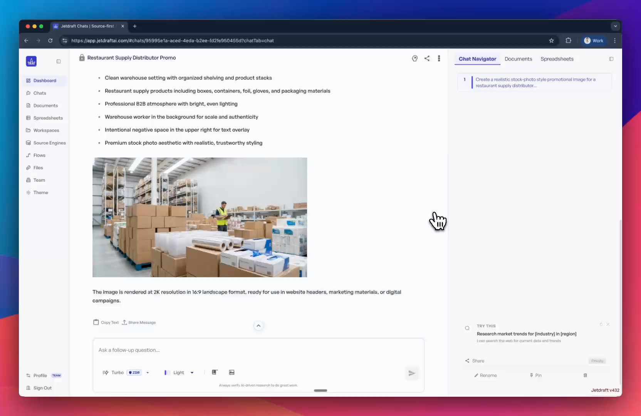Switch to the Documents tab
Screen dimensions: 641x416
(518, 59)
